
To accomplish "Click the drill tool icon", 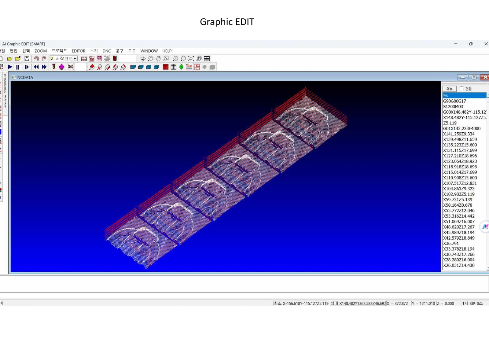I will 53,67.
